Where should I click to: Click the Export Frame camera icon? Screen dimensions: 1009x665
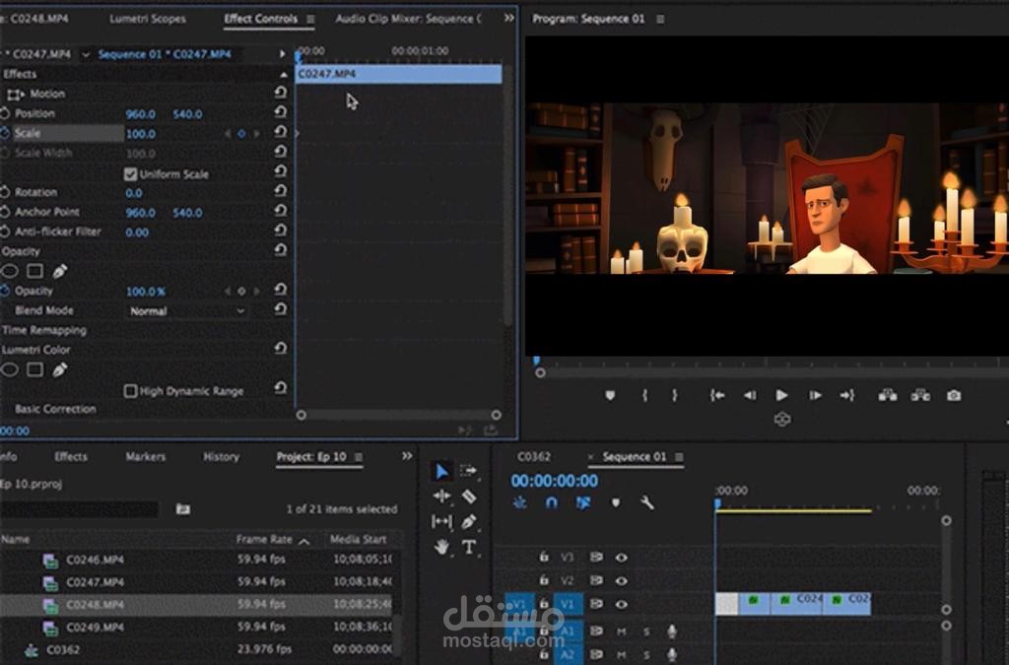coord(954,395)
